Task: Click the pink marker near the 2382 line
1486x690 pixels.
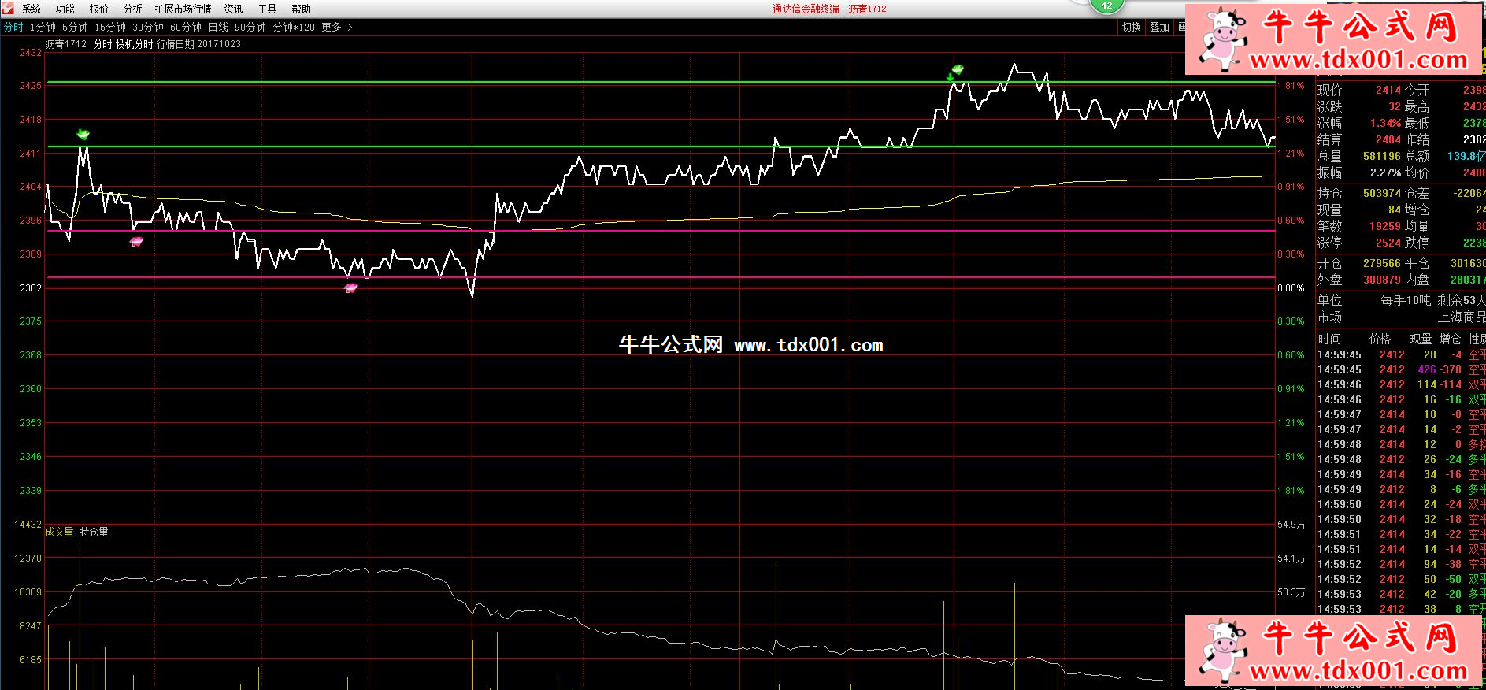Action: click(350, 287)
